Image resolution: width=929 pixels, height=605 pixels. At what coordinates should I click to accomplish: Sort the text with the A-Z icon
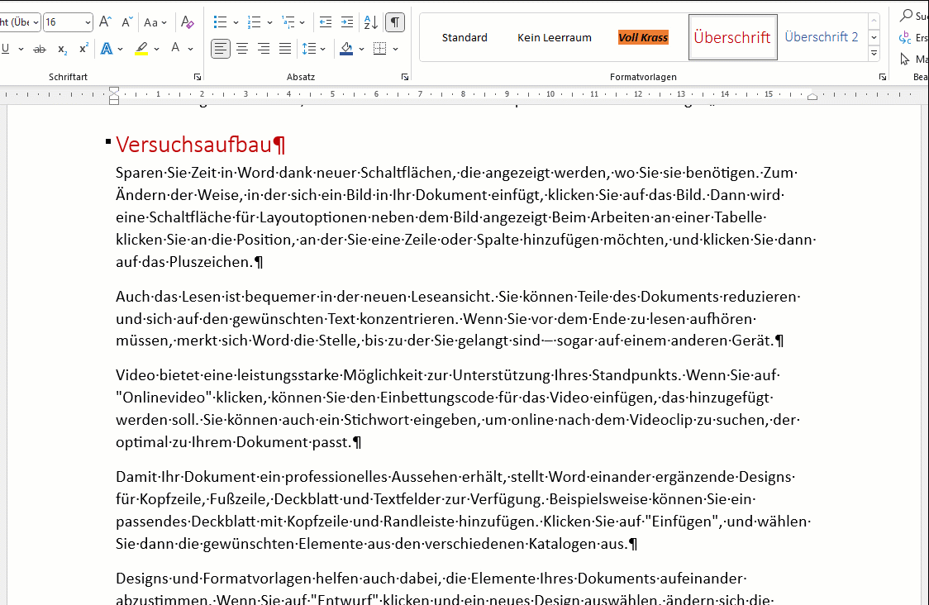pos(371,22)
